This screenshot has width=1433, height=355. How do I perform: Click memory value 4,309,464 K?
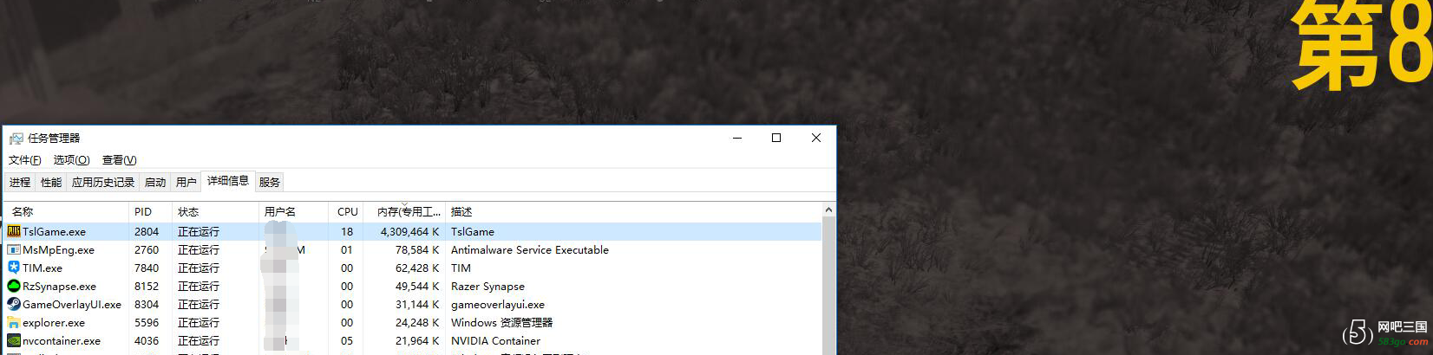click(409, 231)
